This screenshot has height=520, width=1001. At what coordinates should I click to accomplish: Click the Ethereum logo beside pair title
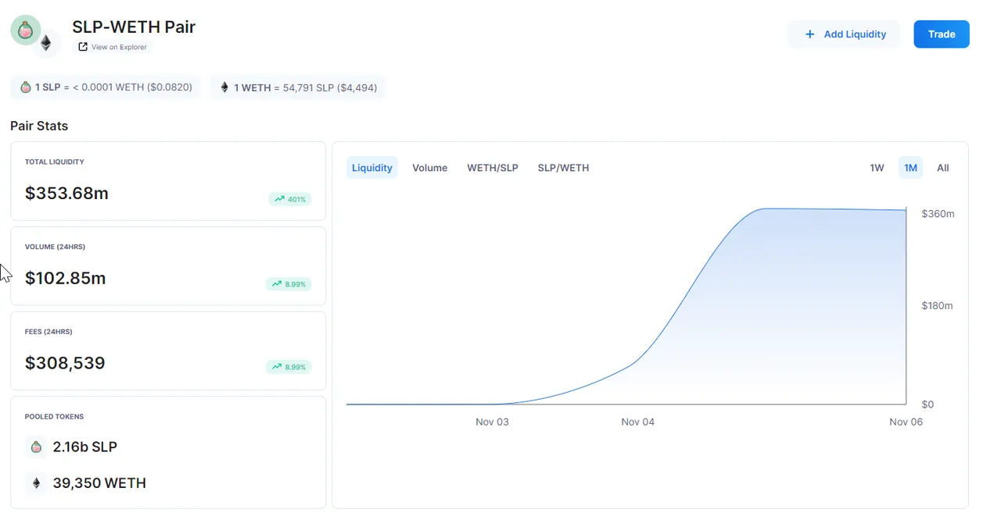tap(46, 44)
